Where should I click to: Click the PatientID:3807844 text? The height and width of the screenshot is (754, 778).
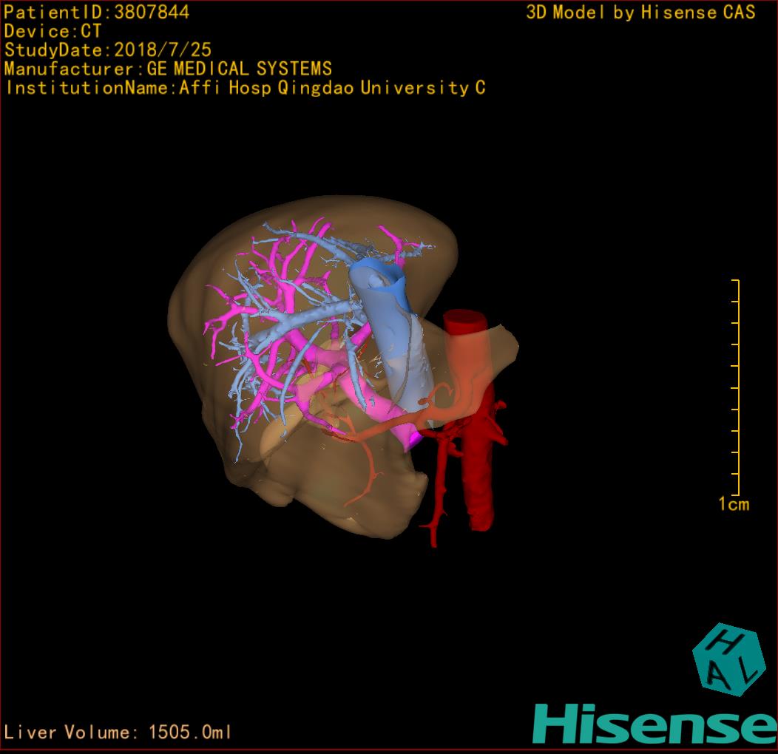click(96, 13)
